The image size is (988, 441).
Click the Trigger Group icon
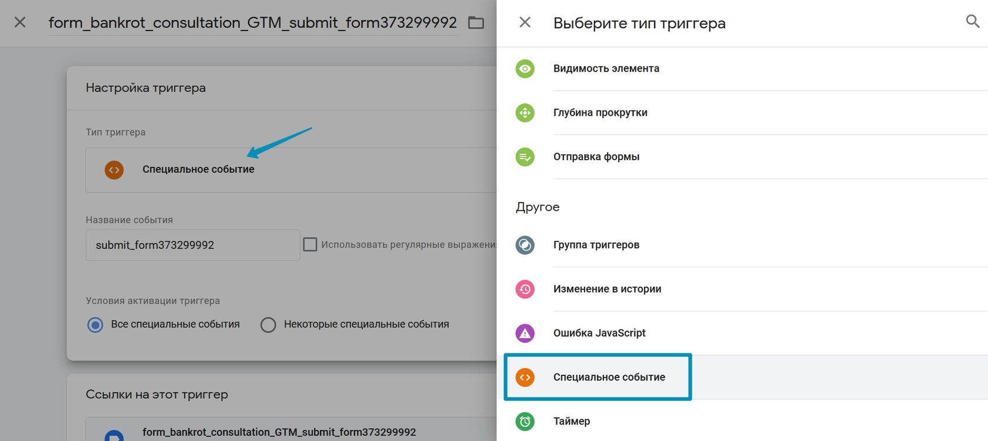pos(525,245)
